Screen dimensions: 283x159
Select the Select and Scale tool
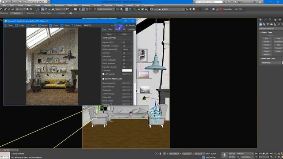tap(50, 9)
